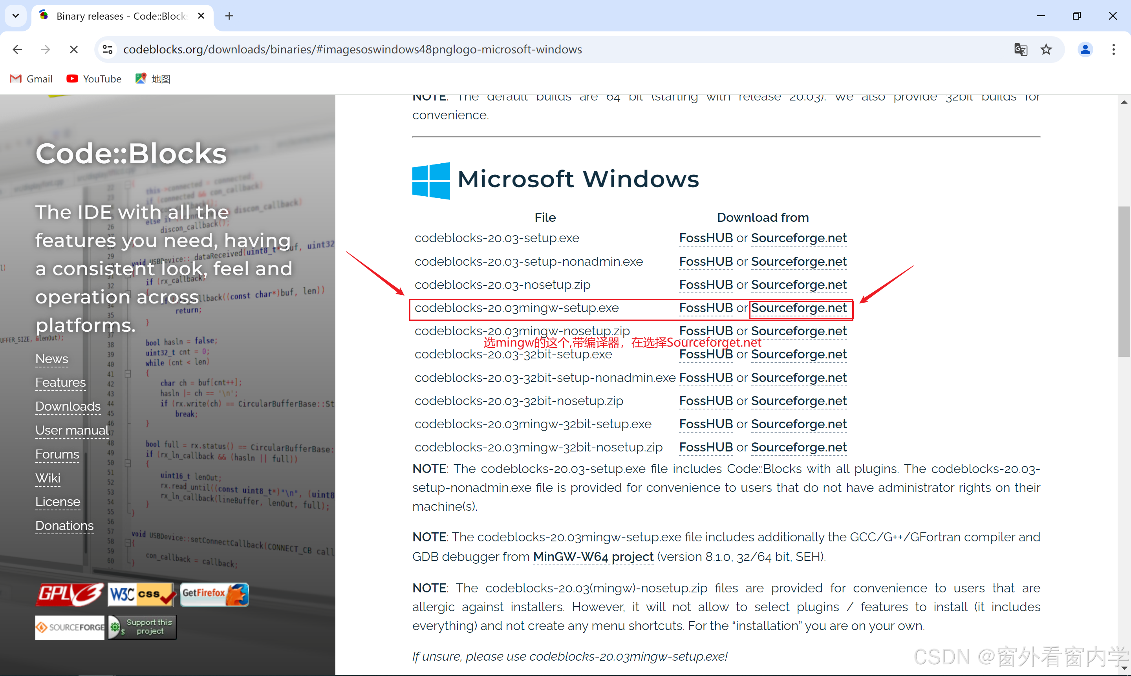Click Sourceforge.net for codeblocks-20.03mingw-setup.exe
Image resolution: width=1131 pixels, height=676 pixels.
pyautogui.click(x=798, y=308)
